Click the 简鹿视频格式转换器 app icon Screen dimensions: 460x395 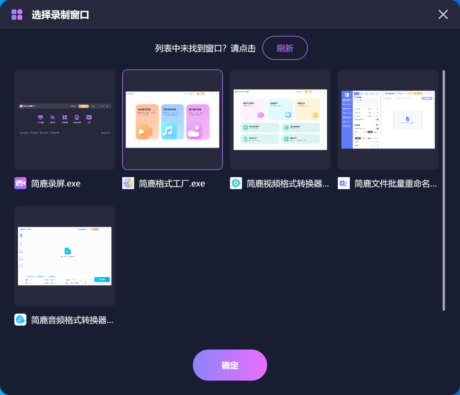point(236,183)
